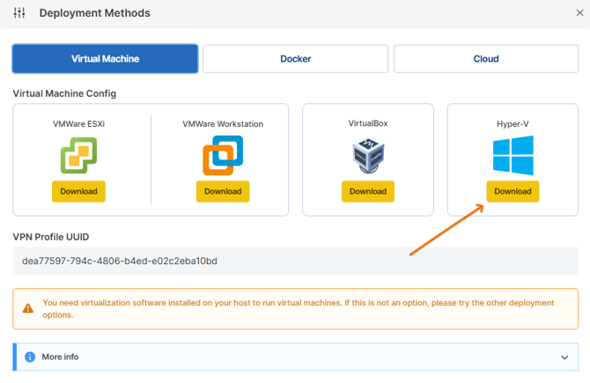Click the 'Virtual Machine Config' heading
The height and width of the screenshot is (383, 590).
[x=64, y=93]
